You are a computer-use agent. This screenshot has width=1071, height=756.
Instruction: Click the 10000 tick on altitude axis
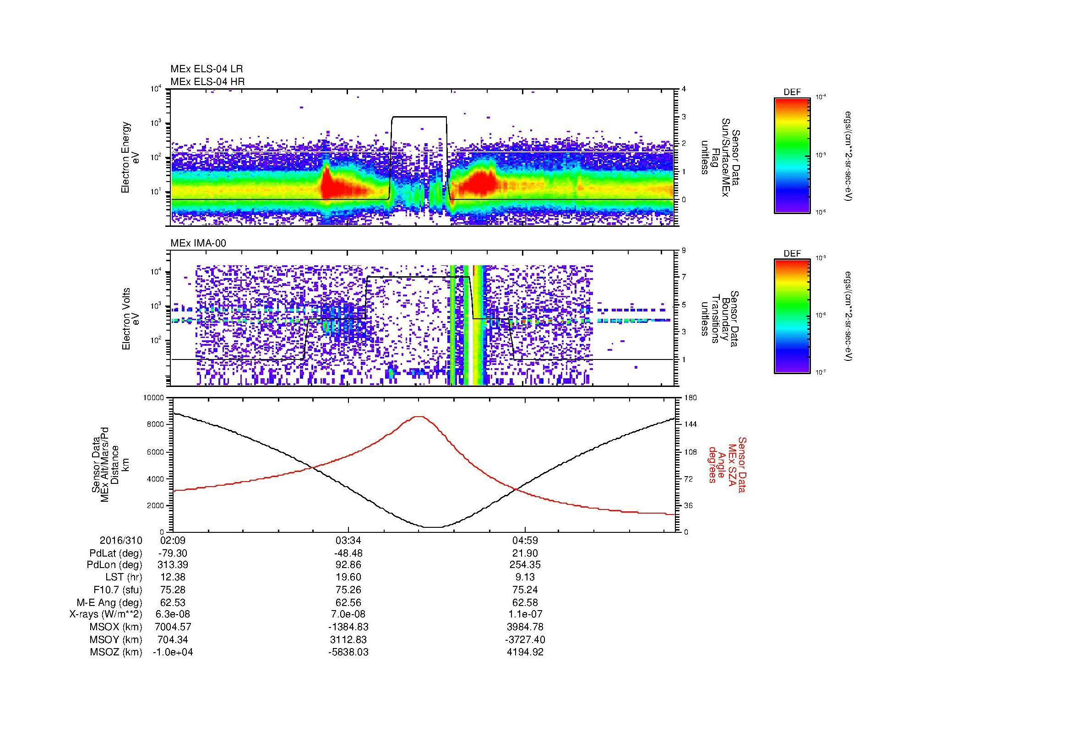[153, 398]
